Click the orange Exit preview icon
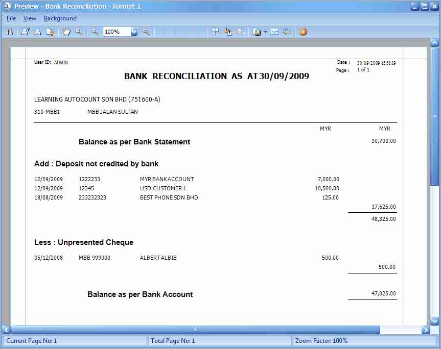The width and height of the screenshot is (441, 349). pyautogui.click(x=303, y=32)
